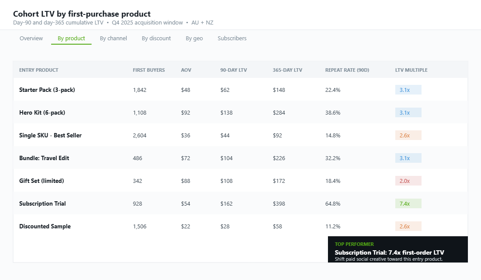Click the 22.4% repeat rate value
This screenshot has height=280, width=481.
(x=333, y=90)
